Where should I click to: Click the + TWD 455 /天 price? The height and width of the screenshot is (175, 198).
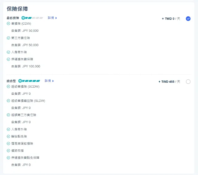point(169,82)
